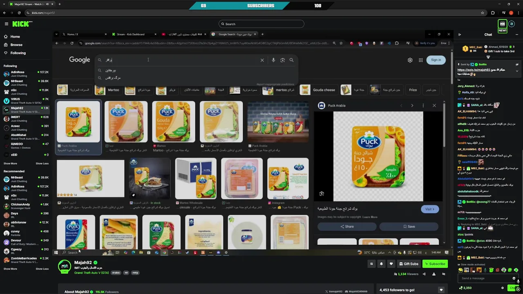Switch to Home / X tab in stream
The width and height of the screenshot is (523, 294).
pyautogui.click(x=84, y=34)
